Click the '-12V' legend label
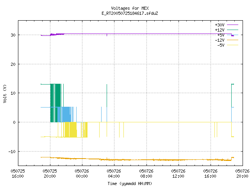Viewport: 250px width, 187px height. [220, 40]
